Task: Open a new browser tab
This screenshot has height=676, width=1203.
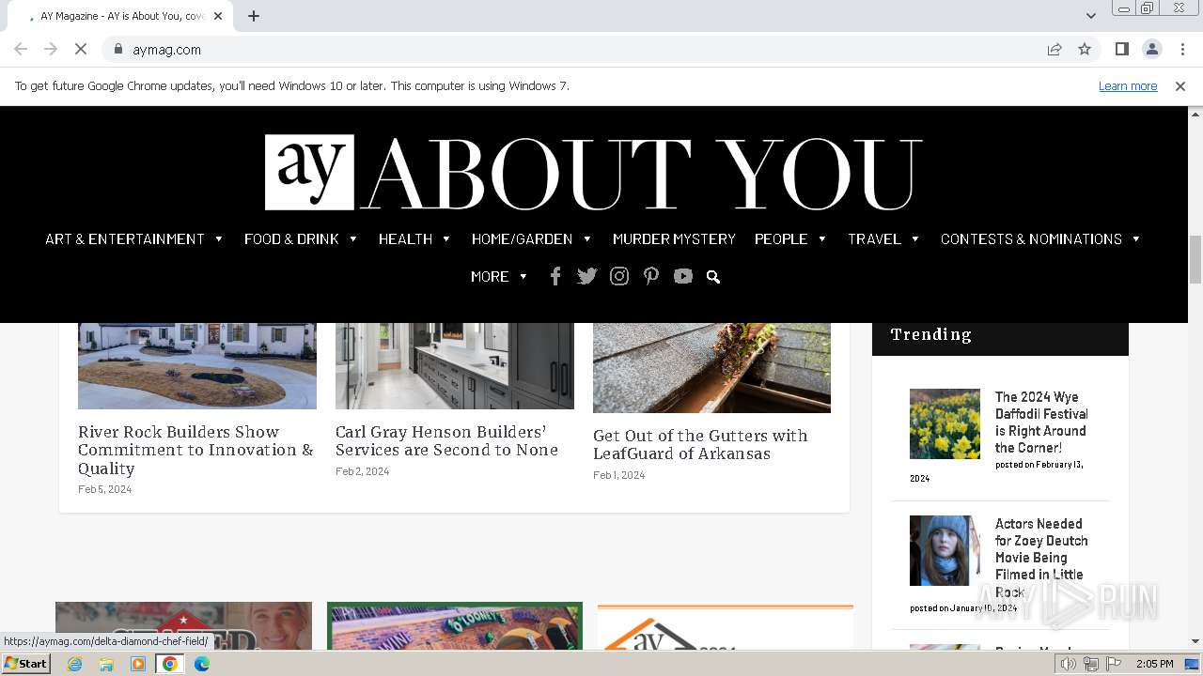Action: pos(254,16)
